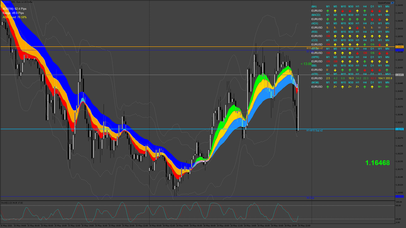Click the red H1 arrow in the STO EURUSD row

click(x=357, y=53)
